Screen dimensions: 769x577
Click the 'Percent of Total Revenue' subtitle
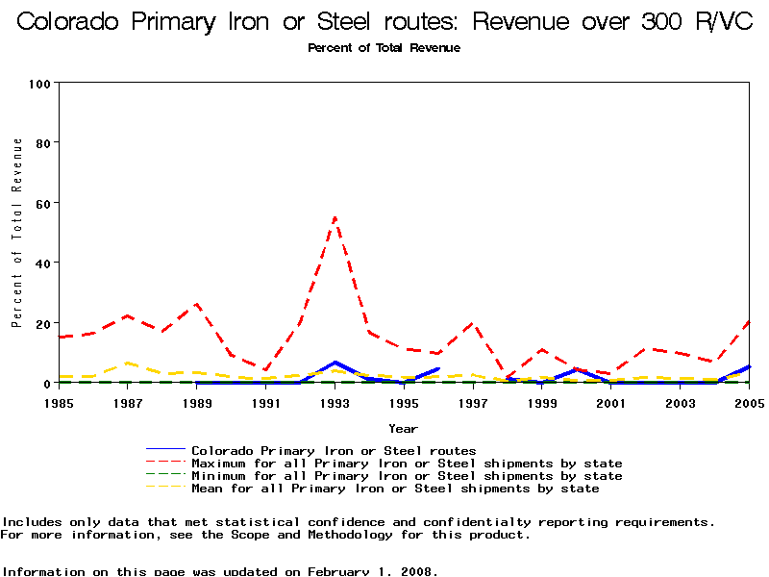tap(384, 48)
